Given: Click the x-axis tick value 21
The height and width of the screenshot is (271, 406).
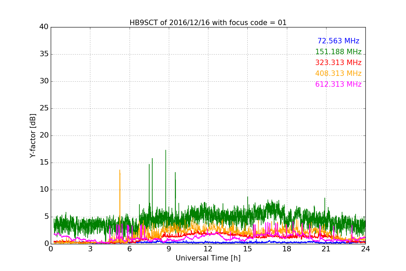Looking at the screenshot, I should click(326, 249).
